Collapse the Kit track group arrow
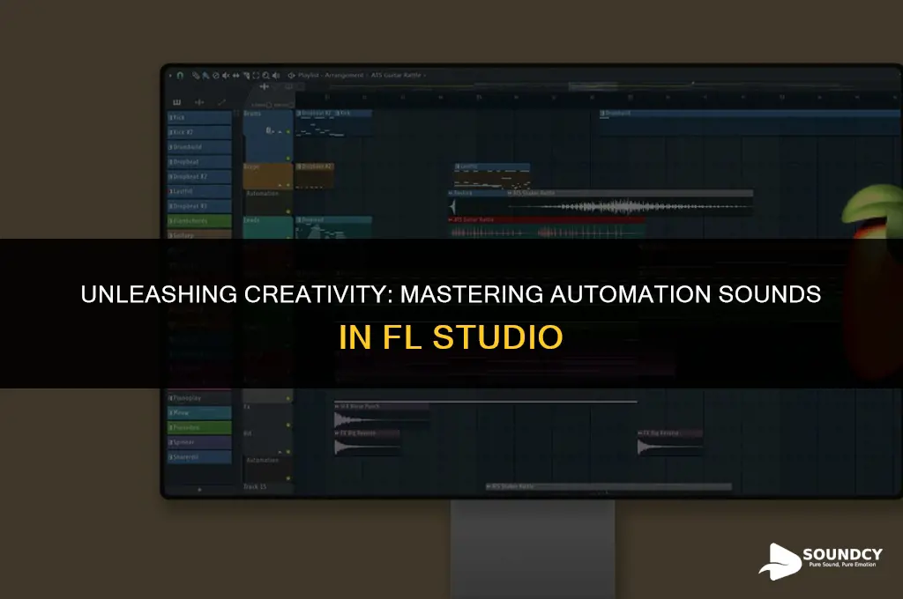Viewport: 903px width, 599px height. (x=280, y=452)
